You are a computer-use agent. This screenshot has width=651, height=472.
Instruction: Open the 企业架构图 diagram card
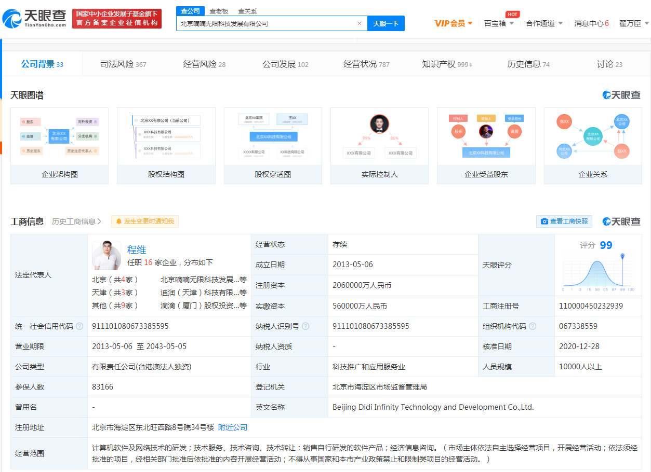[60, 146]
